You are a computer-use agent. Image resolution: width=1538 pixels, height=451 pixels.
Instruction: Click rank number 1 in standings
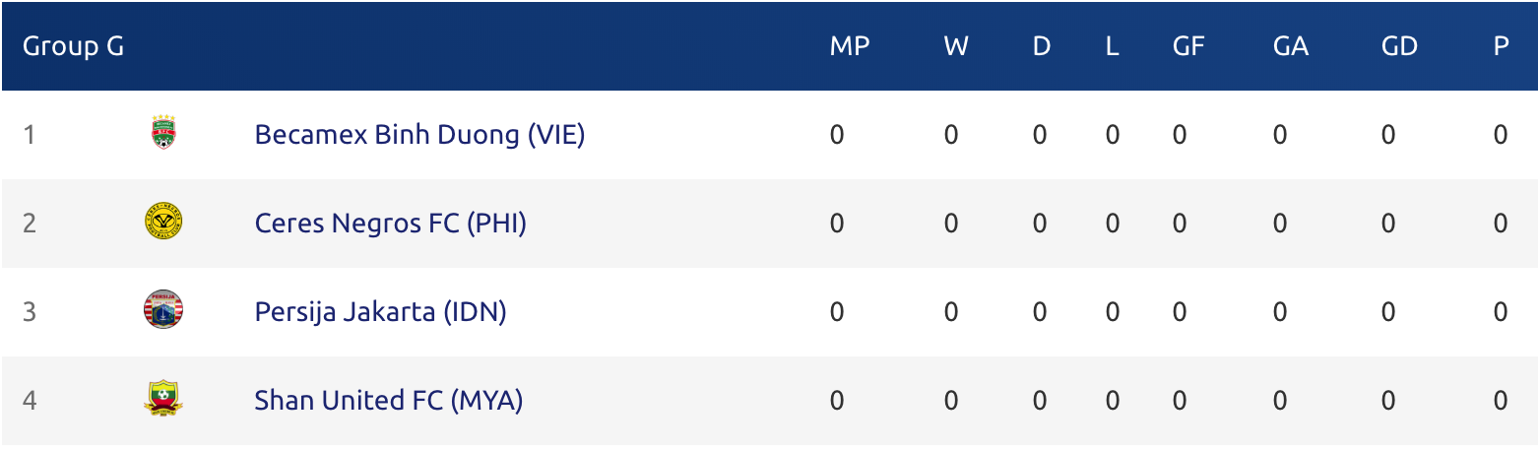(x=30, y=135)
